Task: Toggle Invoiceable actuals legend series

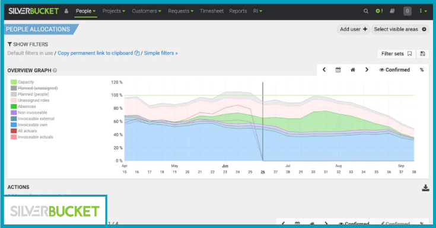Action: coord(32,137)
